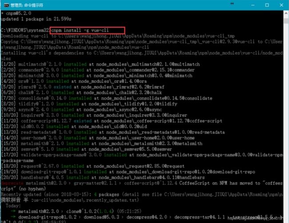Screen dimensions: 289x223
Task: Click the text 'cnpm install -g vue-cli'
Action: point(80,30)
